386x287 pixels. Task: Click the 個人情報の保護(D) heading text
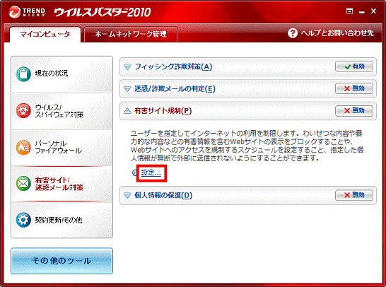tap(163, 195)
